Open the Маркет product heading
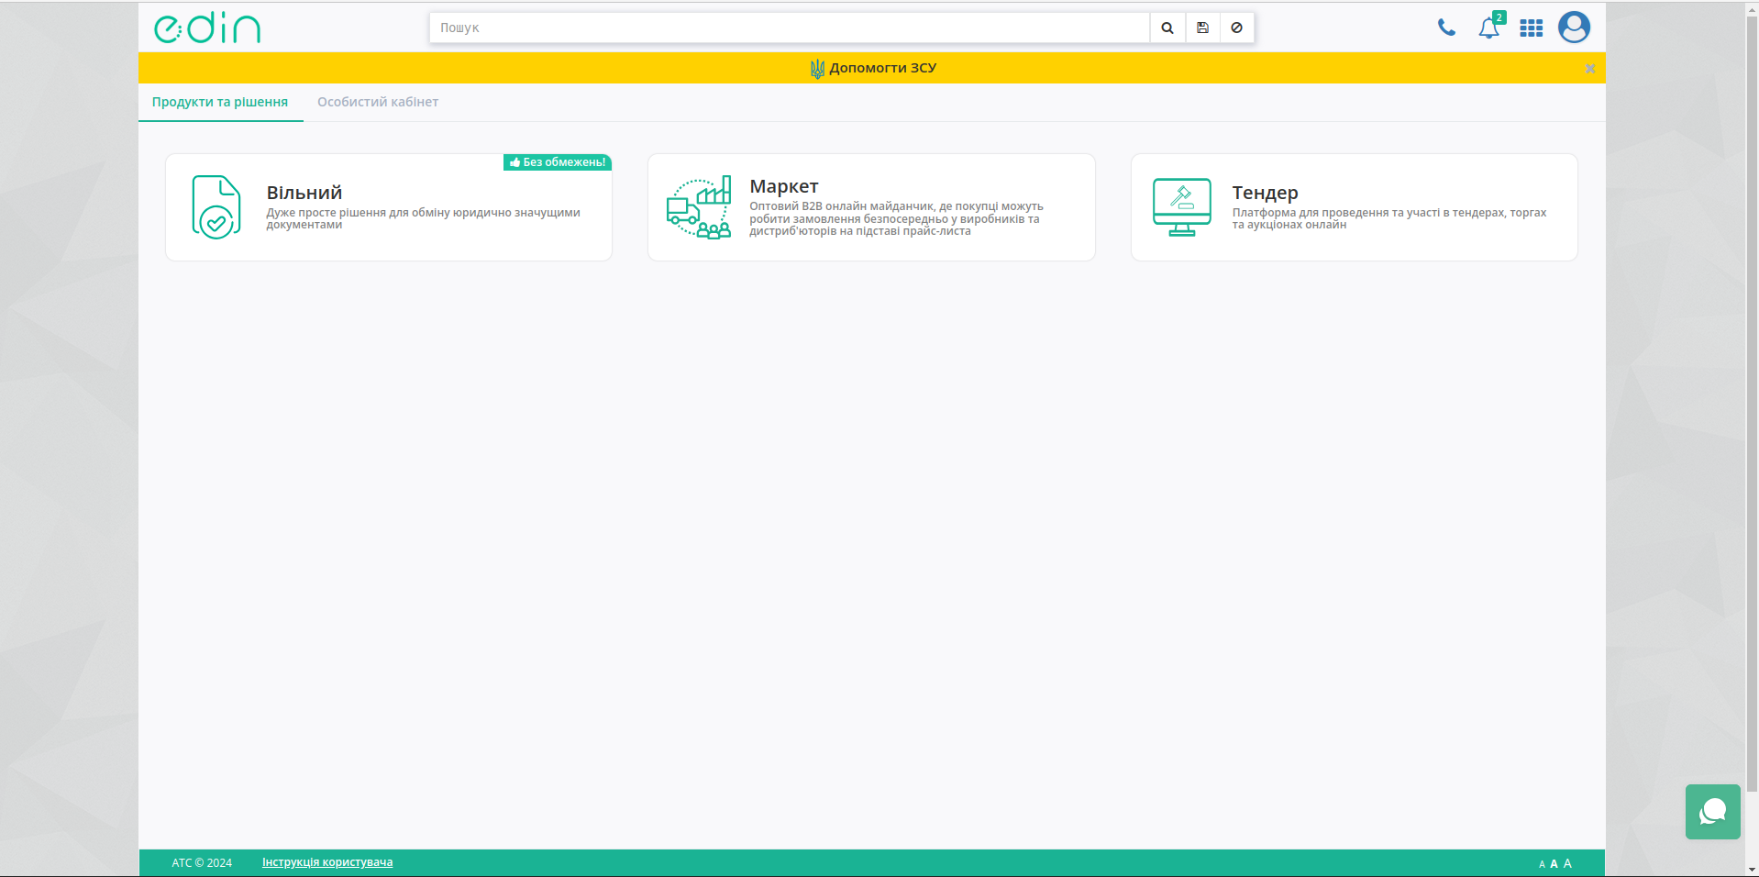Viewport: 1759px width, 877px height. coord(784,186)
